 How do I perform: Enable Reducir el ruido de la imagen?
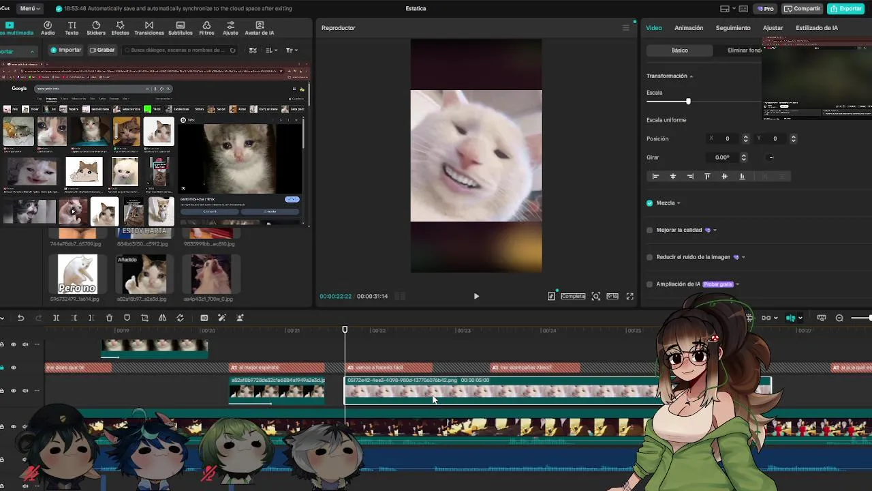(649, 257)
